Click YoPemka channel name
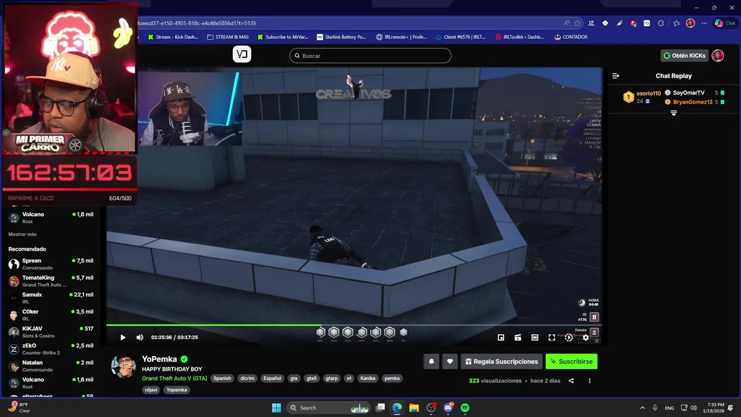 (159, 359)
